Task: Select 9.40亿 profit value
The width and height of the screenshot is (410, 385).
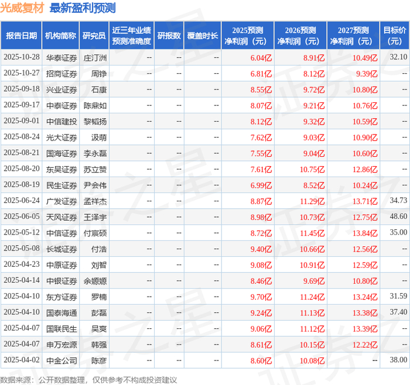Action: coord(261,249)
